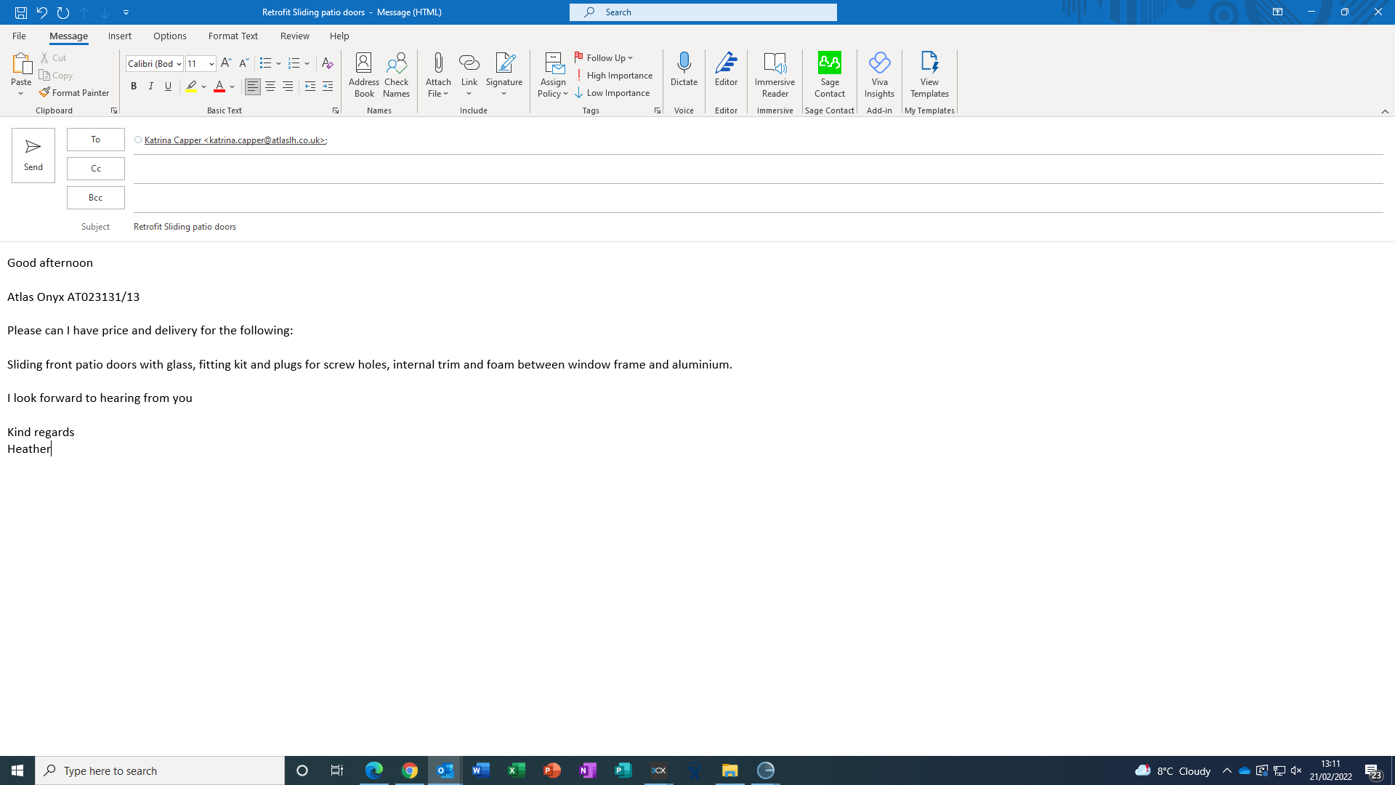1395x785 pixels.
Task: Expand the font name dropdown
Action: click(179, 64)
